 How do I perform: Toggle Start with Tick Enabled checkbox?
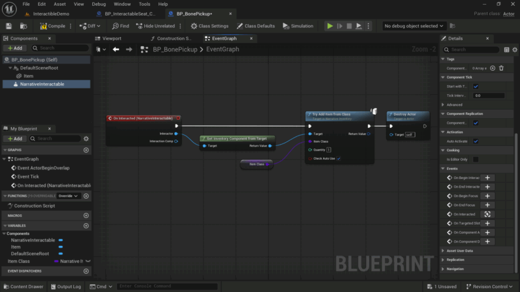coord(476,86)
